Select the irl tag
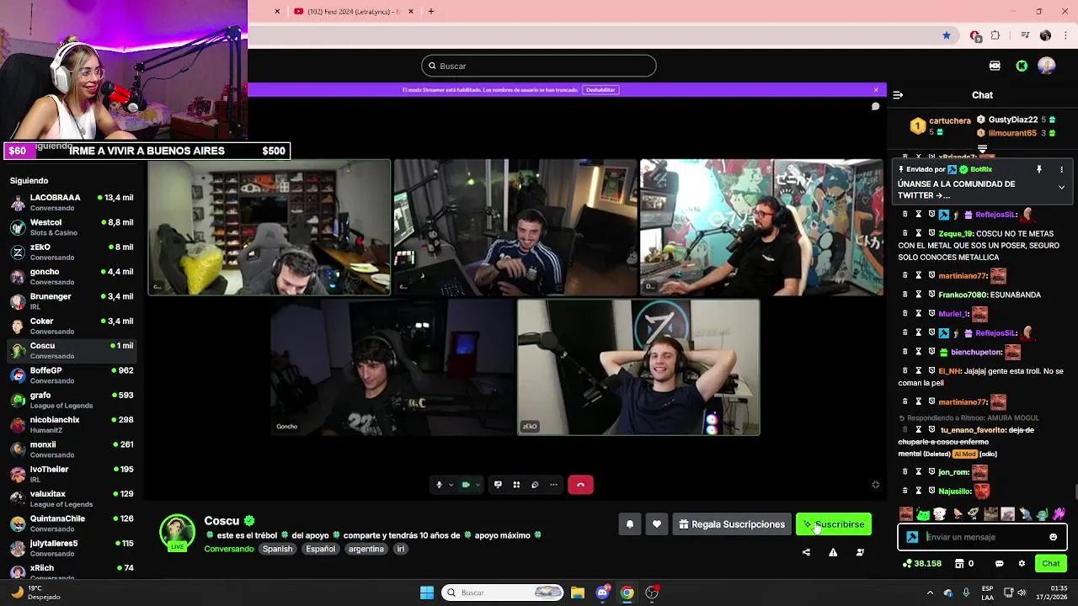The height and width of the screenshot is (606, 1078). click(x=400, y=549)
